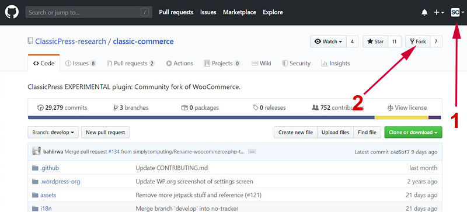
Task: Open the SC user avatar menu
Action: point(458,12)
